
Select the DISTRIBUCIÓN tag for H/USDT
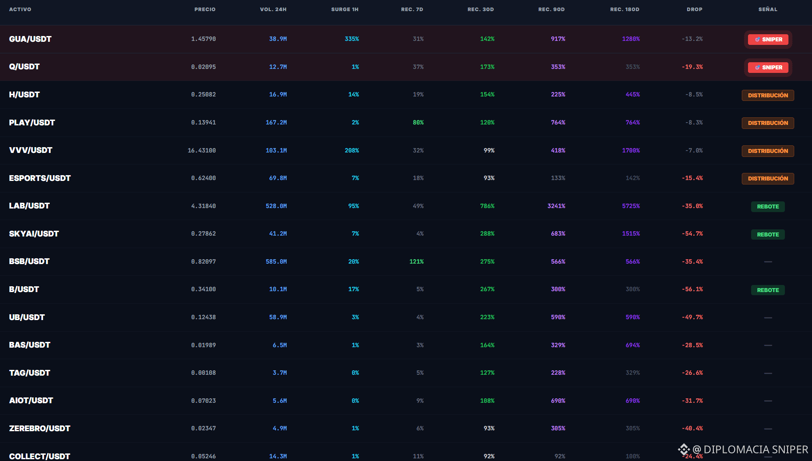(768, 95)
